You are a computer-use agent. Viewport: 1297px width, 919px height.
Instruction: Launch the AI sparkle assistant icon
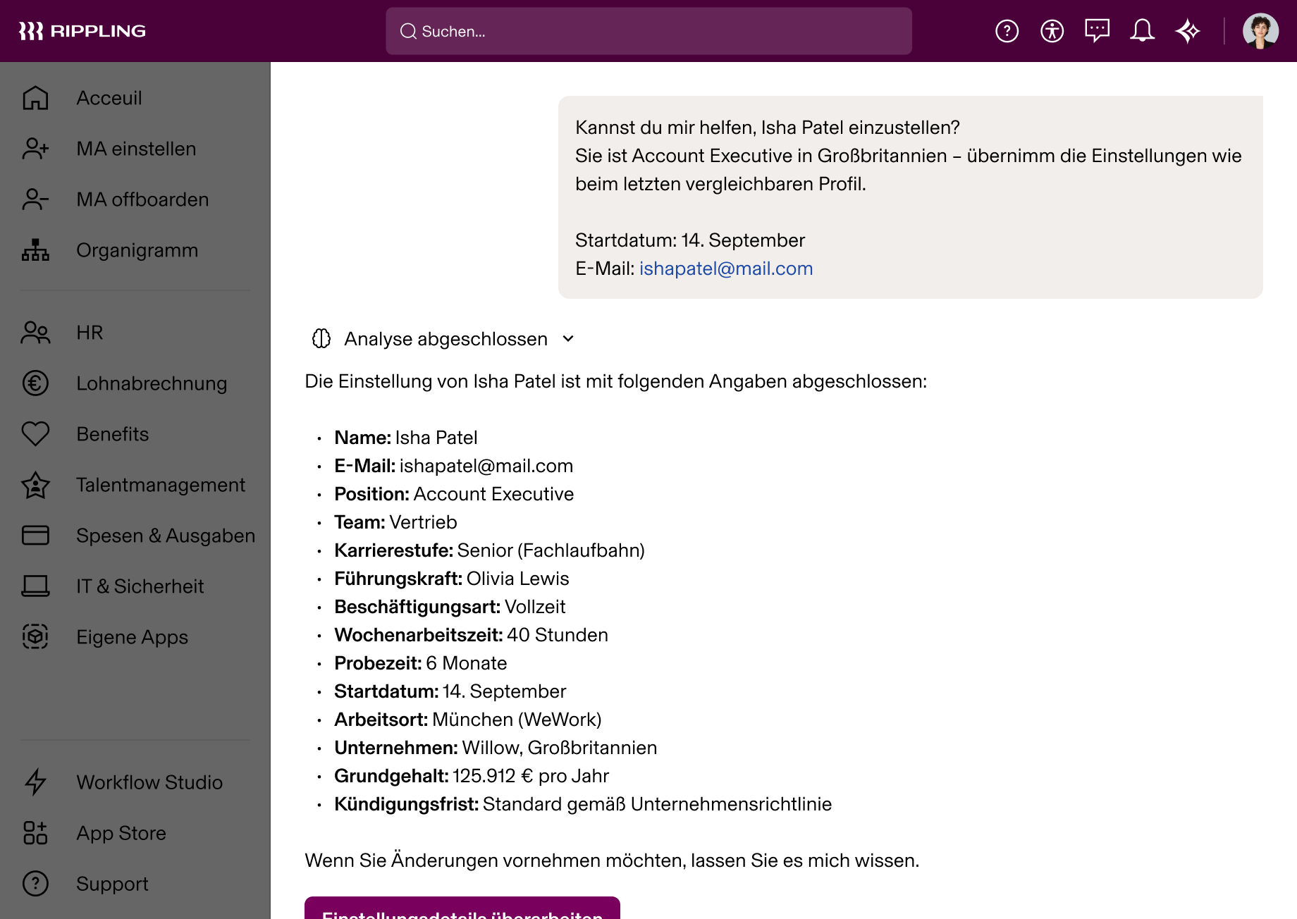tap(1188, 30)
